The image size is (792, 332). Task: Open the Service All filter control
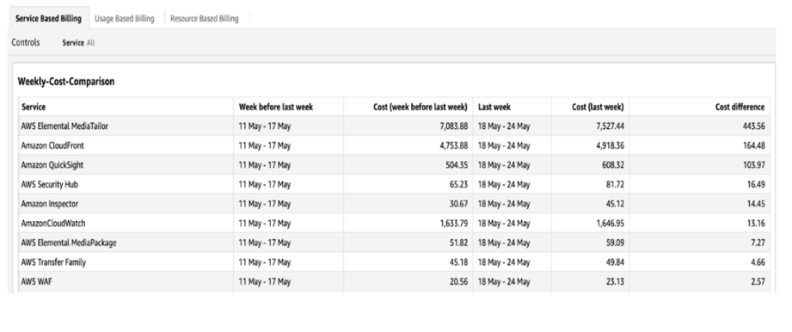(78, 44)
